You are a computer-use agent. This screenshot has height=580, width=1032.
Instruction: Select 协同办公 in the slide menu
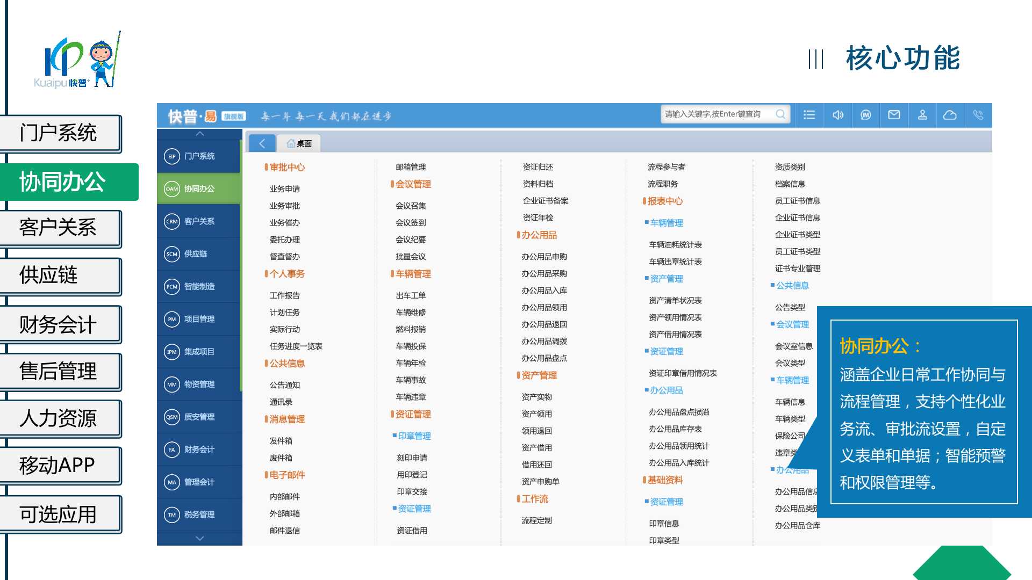[x=62, y=182]
